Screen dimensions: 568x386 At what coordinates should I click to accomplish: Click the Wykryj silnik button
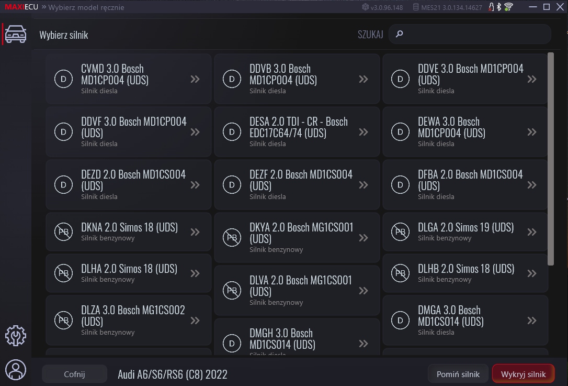pyautogui.click(x=523, y=374)
